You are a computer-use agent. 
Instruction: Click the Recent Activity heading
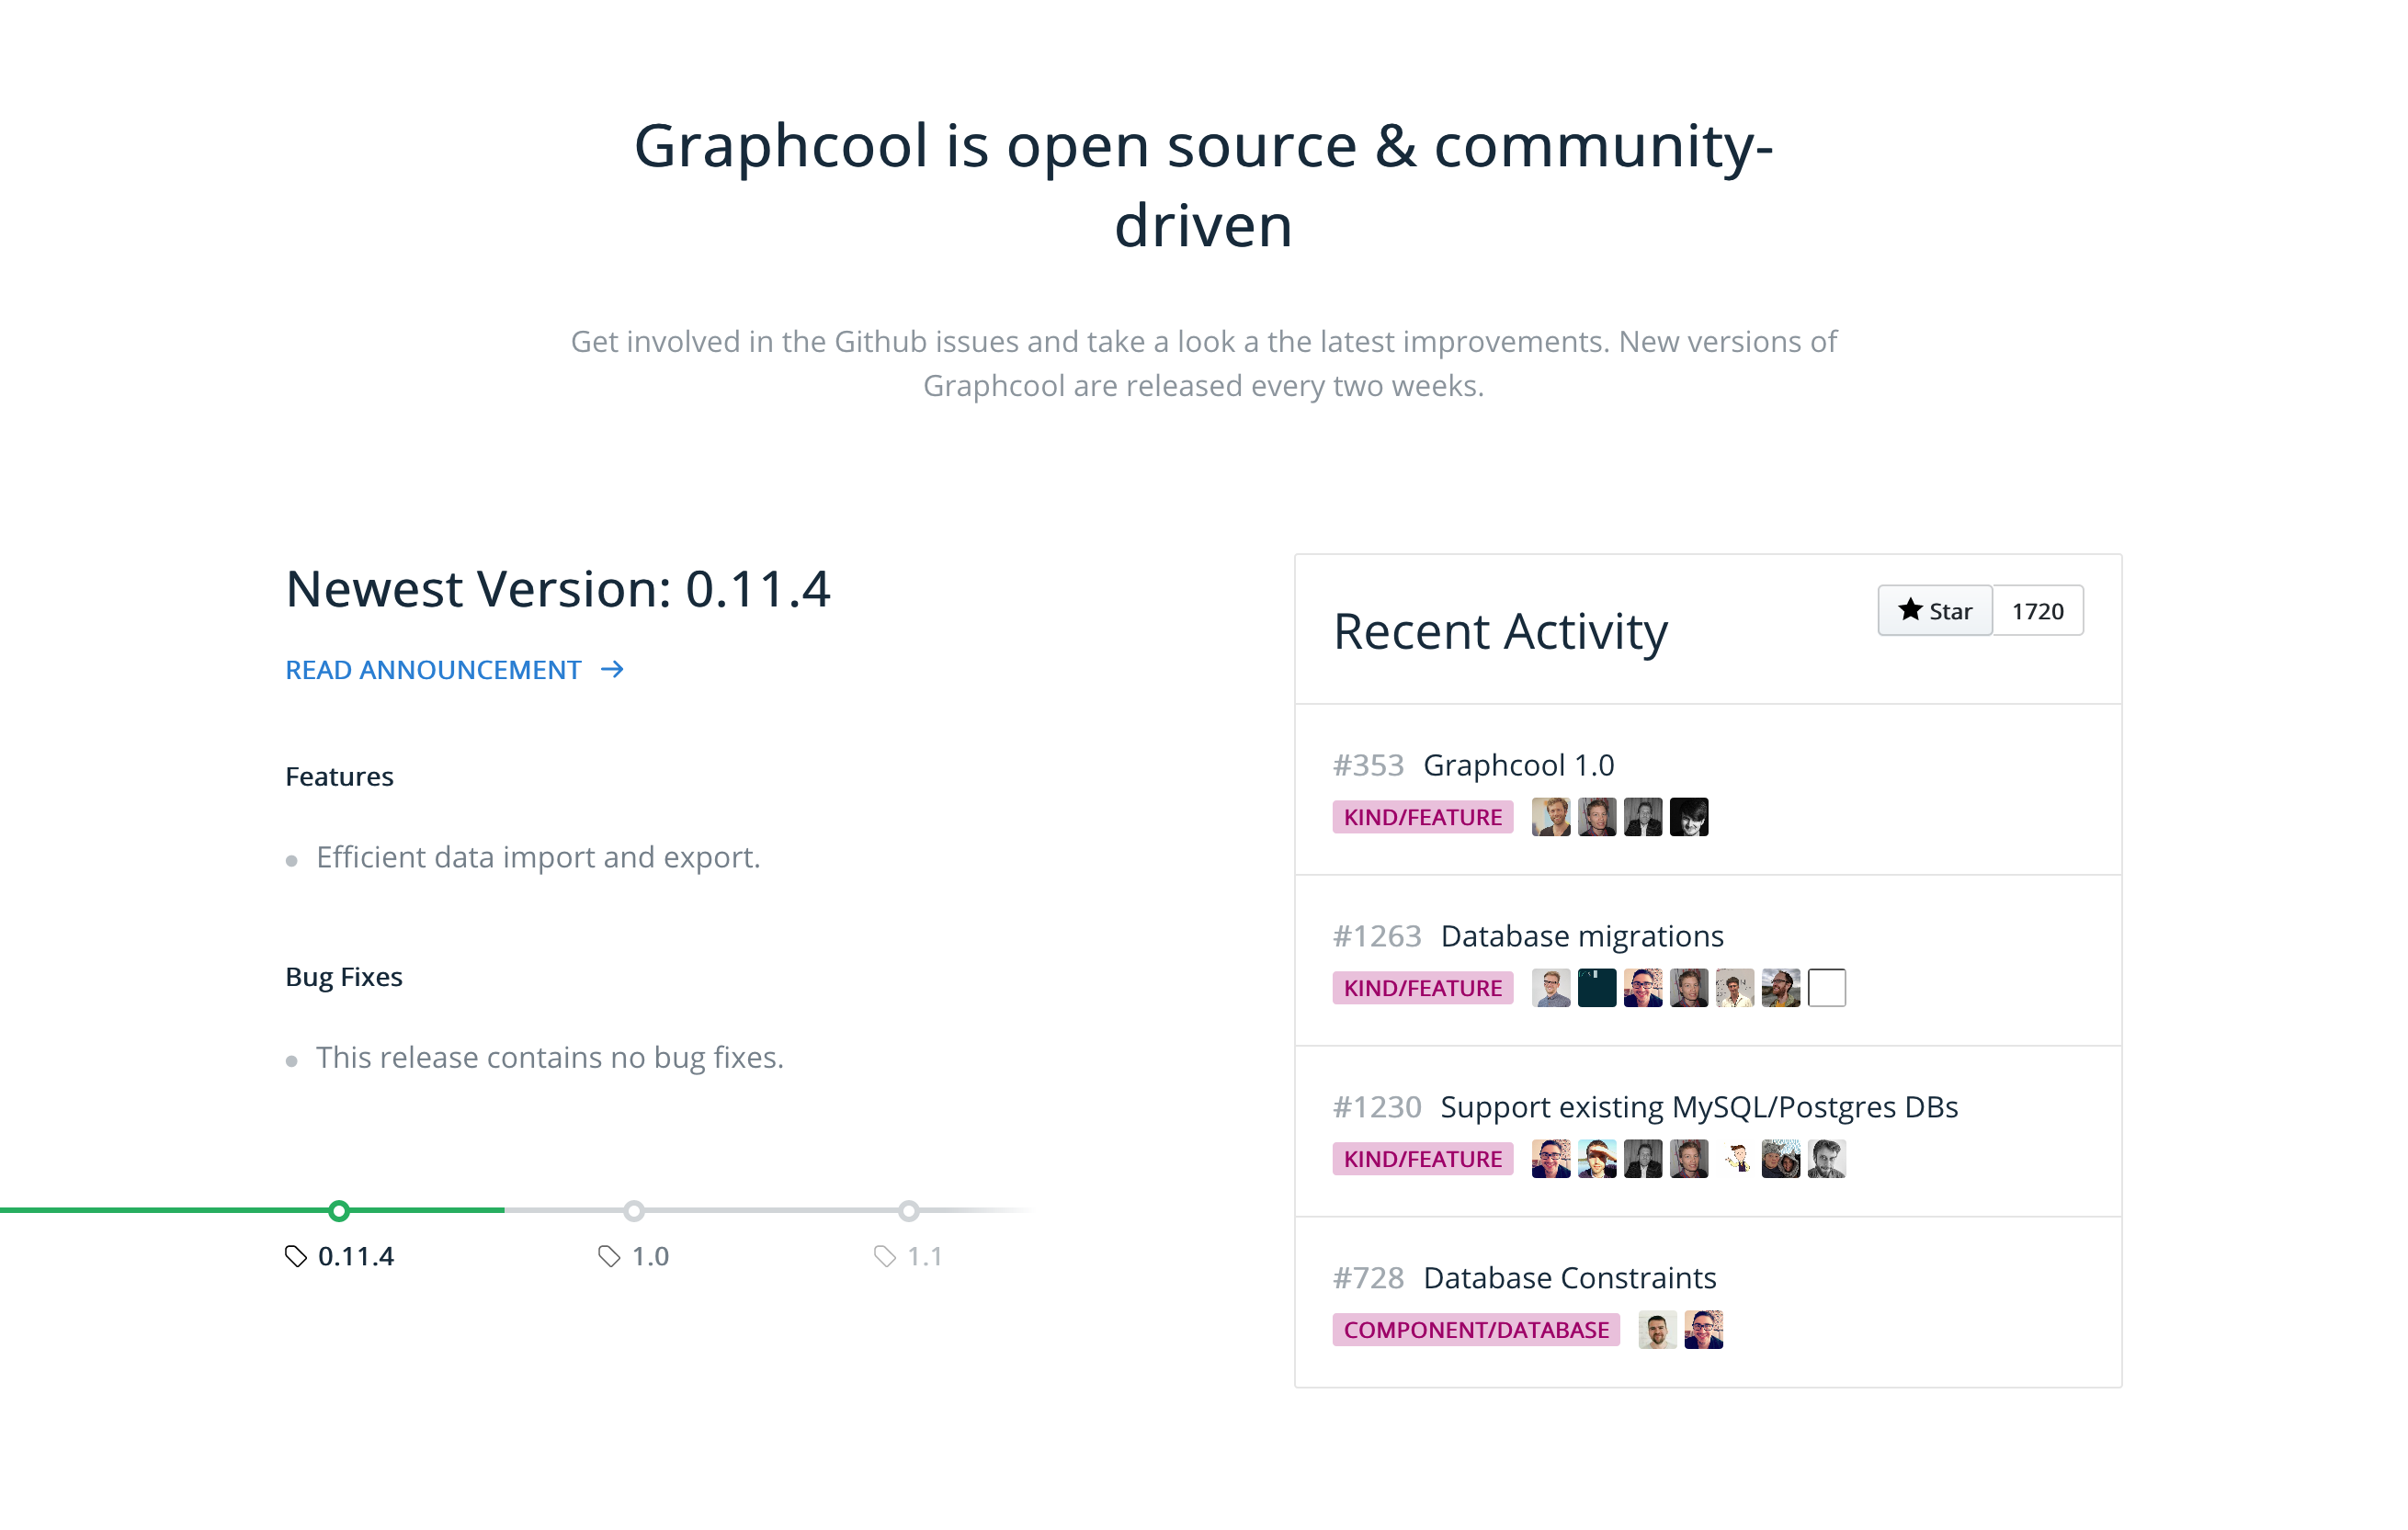(x=1500, y=632)
